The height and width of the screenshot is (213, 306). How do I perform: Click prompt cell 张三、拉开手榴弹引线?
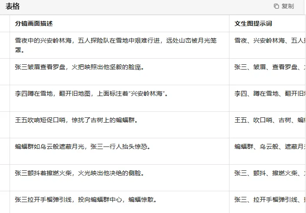[x=267, y=202]
